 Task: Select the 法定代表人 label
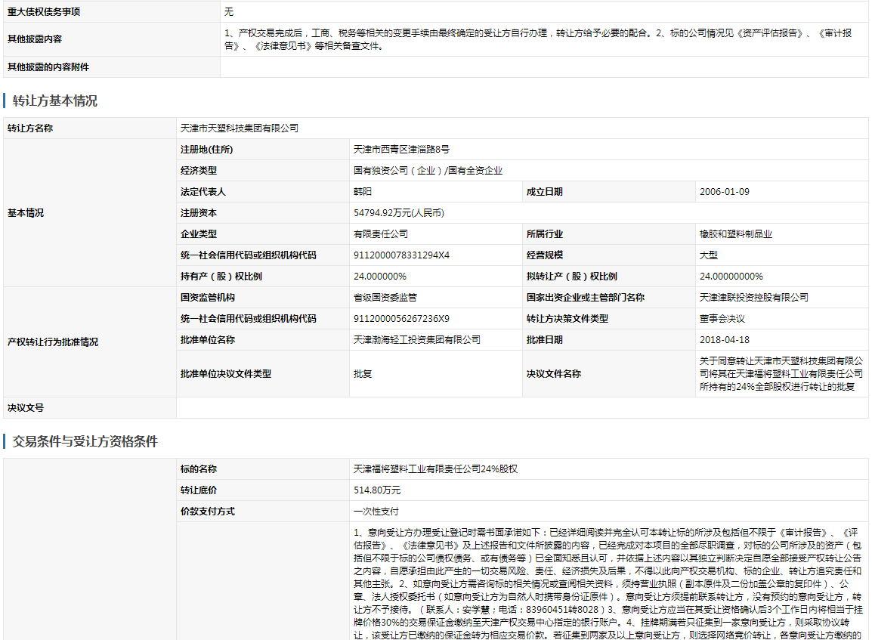203,191
